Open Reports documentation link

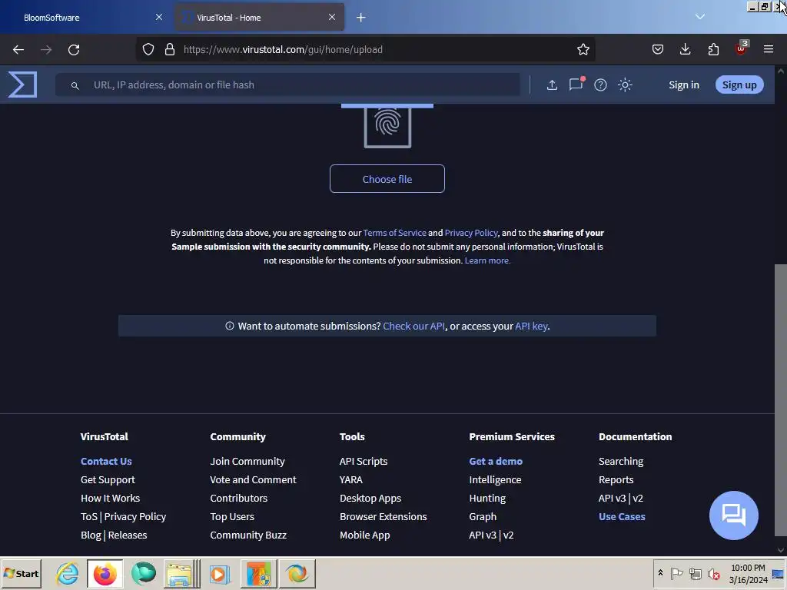[x=616, y=479]
